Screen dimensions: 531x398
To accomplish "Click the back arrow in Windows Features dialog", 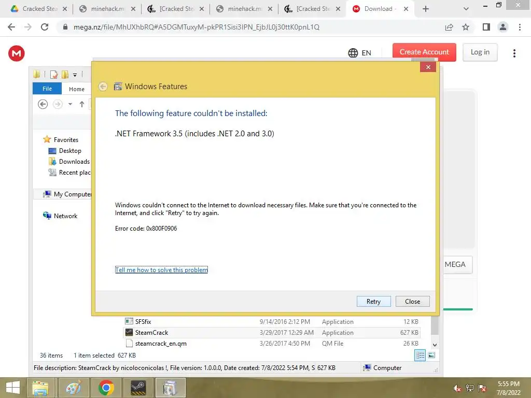I will pyautogui.click(x=103, y=87).
